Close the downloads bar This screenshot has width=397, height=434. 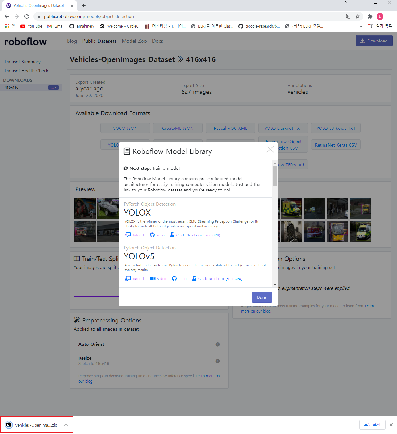tap(391, 425)
